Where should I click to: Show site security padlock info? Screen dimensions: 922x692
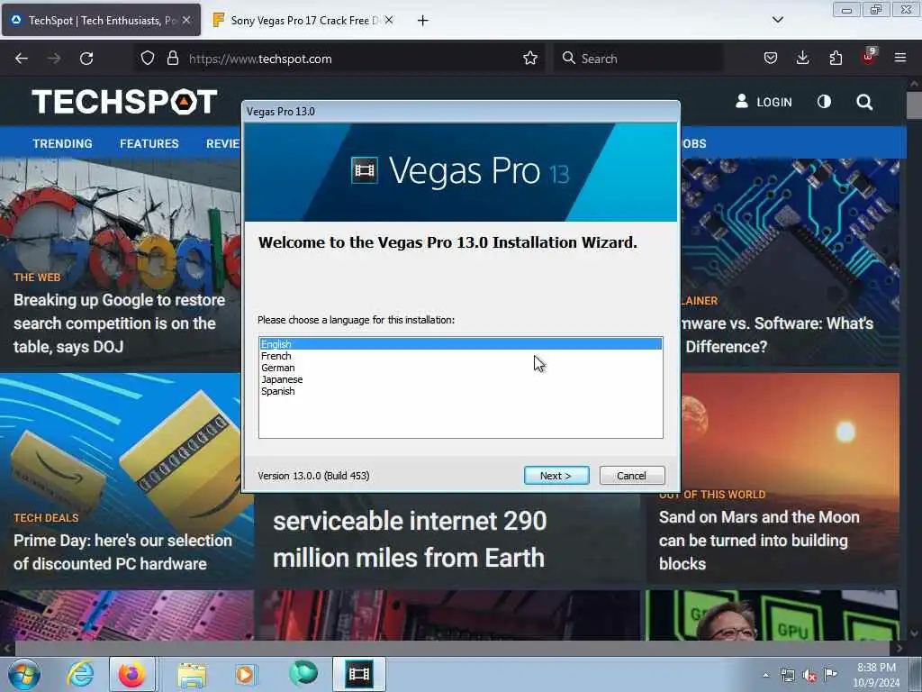point(172,59)
